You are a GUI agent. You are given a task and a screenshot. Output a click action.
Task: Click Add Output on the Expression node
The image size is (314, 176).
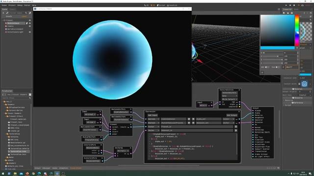232,115
